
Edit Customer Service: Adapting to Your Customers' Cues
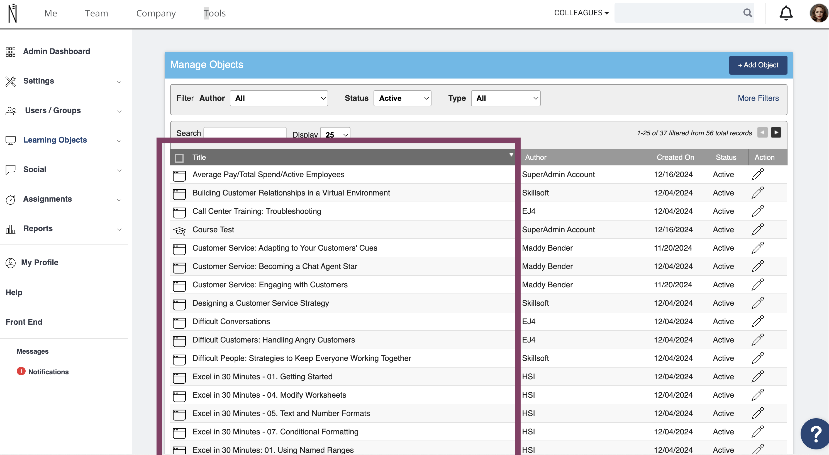[x=758, y=248]
